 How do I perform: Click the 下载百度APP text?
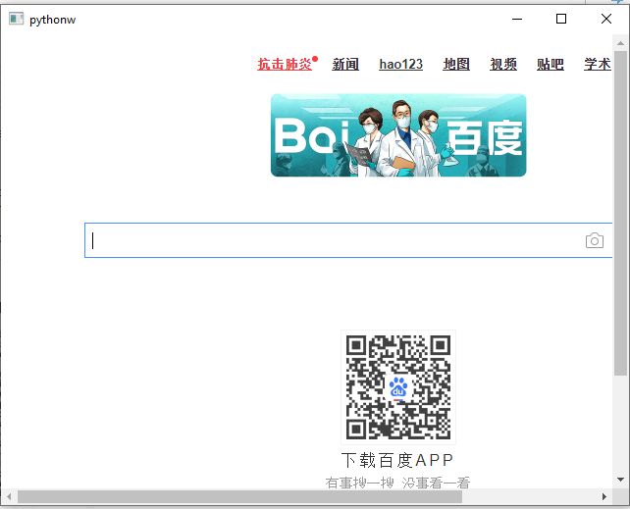(397, 460)
